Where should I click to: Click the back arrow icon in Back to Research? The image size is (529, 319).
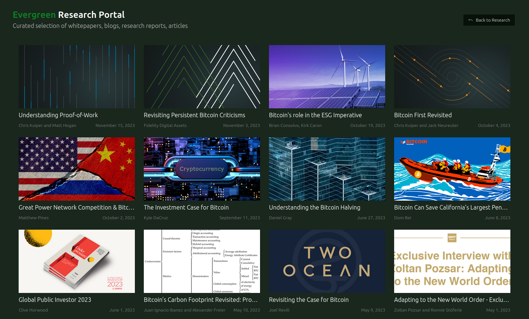coord(471,20)
